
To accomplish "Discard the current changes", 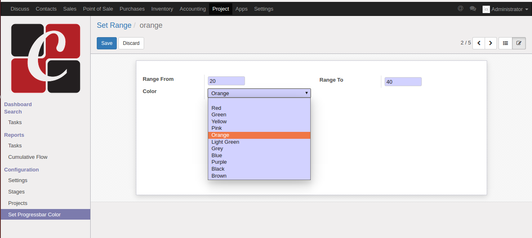I will 131,43.
